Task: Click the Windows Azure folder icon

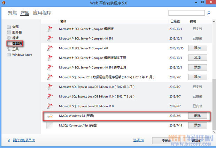Action: click(x=9, y=55)
